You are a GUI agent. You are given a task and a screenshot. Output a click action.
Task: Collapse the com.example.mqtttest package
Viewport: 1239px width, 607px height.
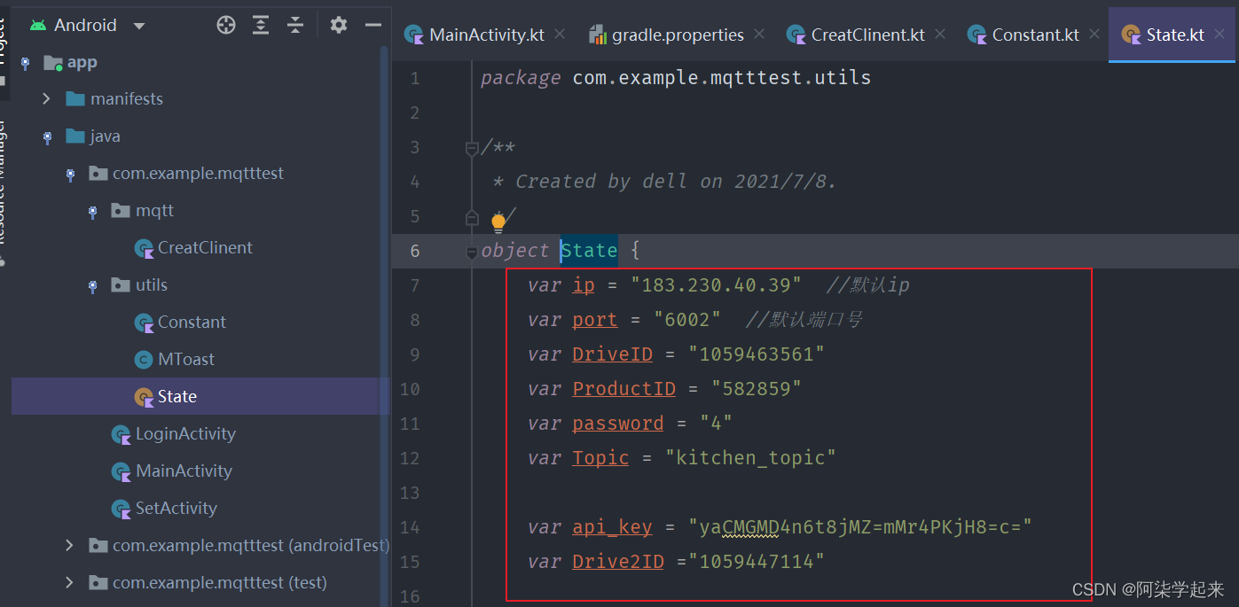[70, 174]
